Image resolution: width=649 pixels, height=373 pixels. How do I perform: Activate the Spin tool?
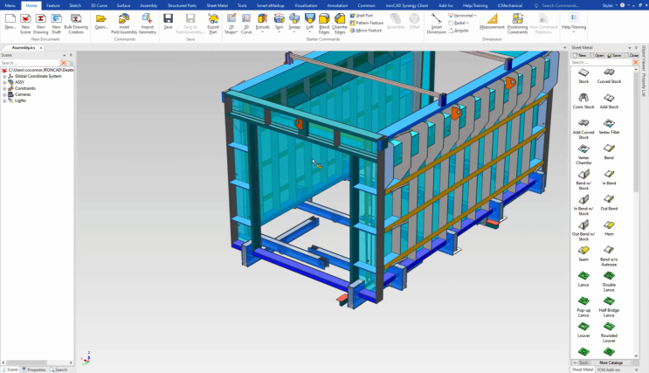(280, 22)
